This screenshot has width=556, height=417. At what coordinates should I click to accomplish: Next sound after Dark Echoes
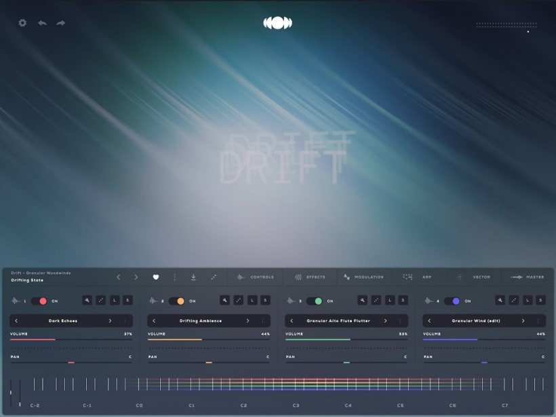pyautogui.click(x=110, y=321)
